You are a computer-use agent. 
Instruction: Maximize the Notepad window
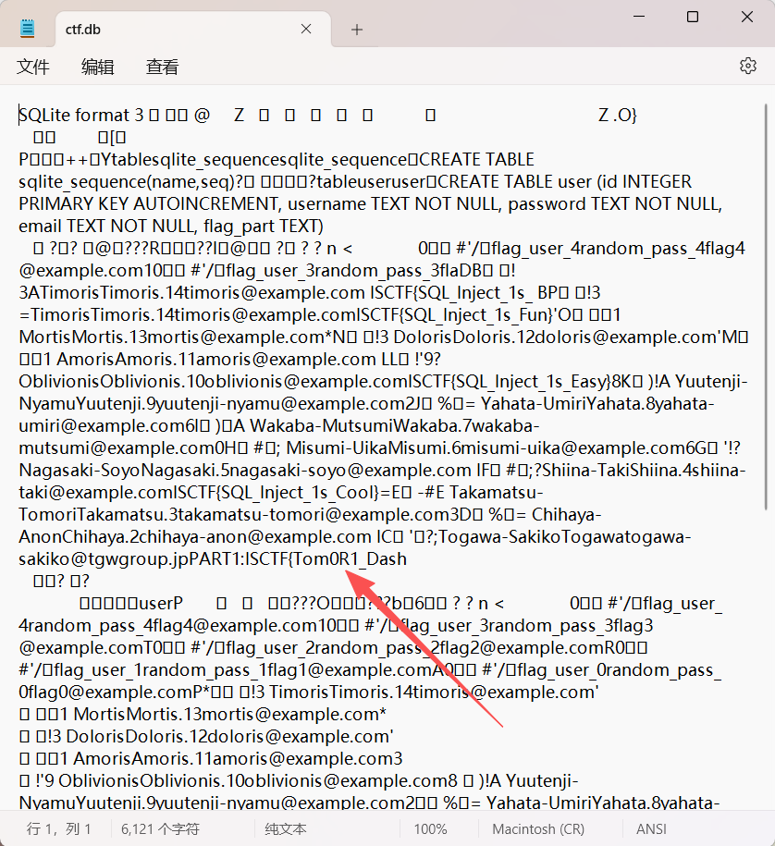tap(693, 18)
